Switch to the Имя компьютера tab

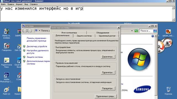click(x=69, y=33)
